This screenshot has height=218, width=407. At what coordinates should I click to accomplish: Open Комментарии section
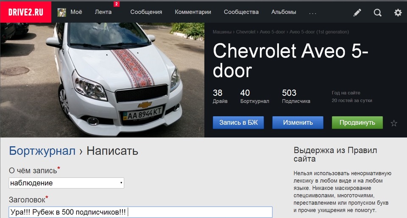[x=193, y=12]
